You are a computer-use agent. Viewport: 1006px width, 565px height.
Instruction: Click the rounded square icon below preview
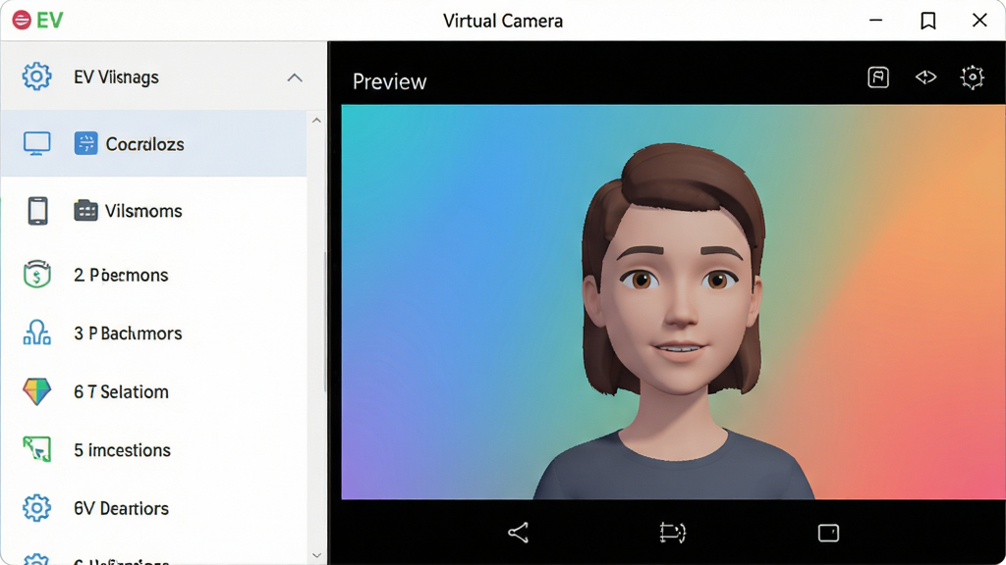(x=828, y=533)
